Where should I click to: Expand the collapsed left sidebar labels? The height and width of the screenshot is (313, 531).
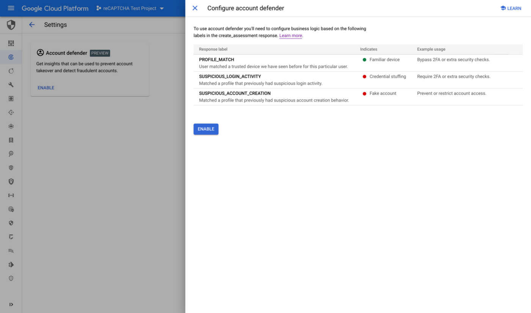tap(11, 304)
